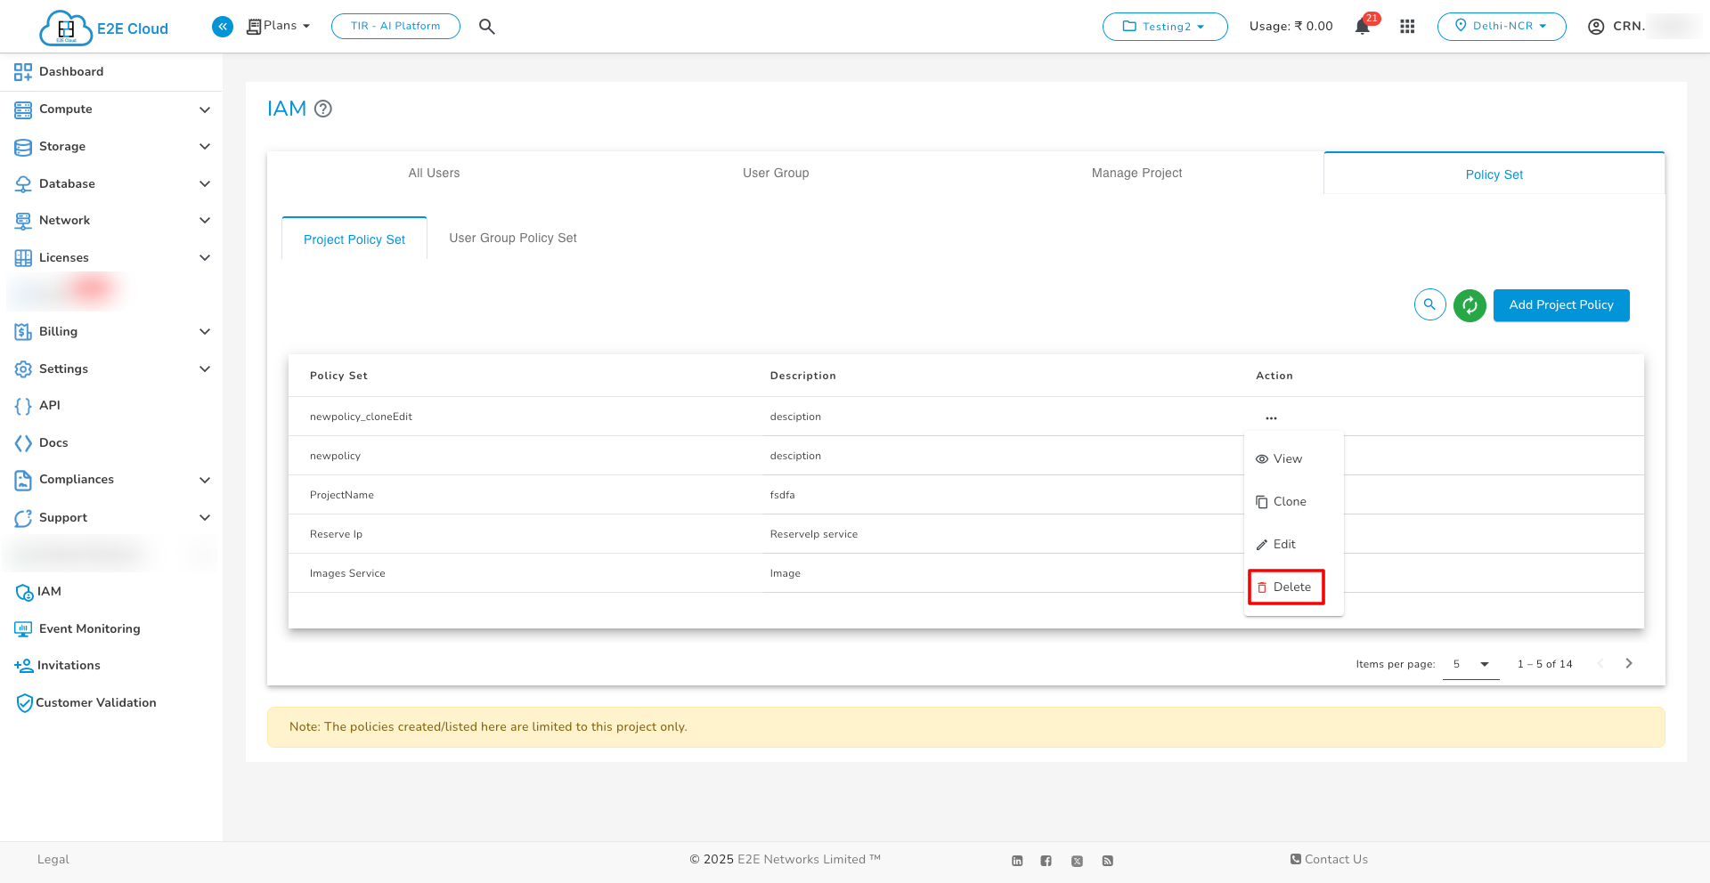Open the Testing2 project dropdown
This screenshot has width=1710, height=883.
click(x=1165, y=27)
